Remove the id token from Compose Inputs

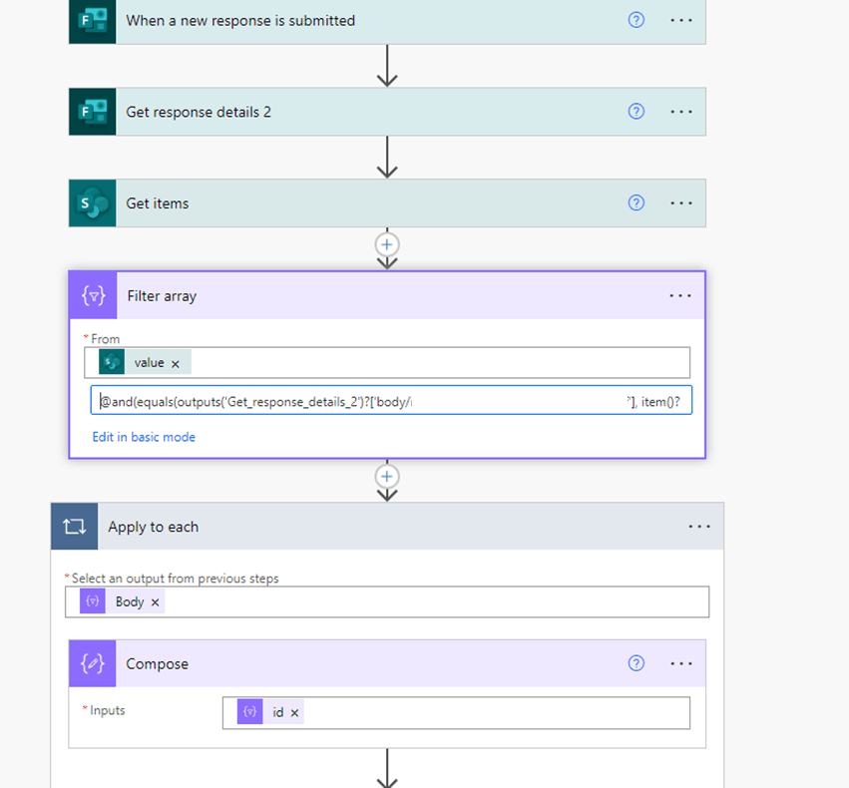(x=295, y=712)
